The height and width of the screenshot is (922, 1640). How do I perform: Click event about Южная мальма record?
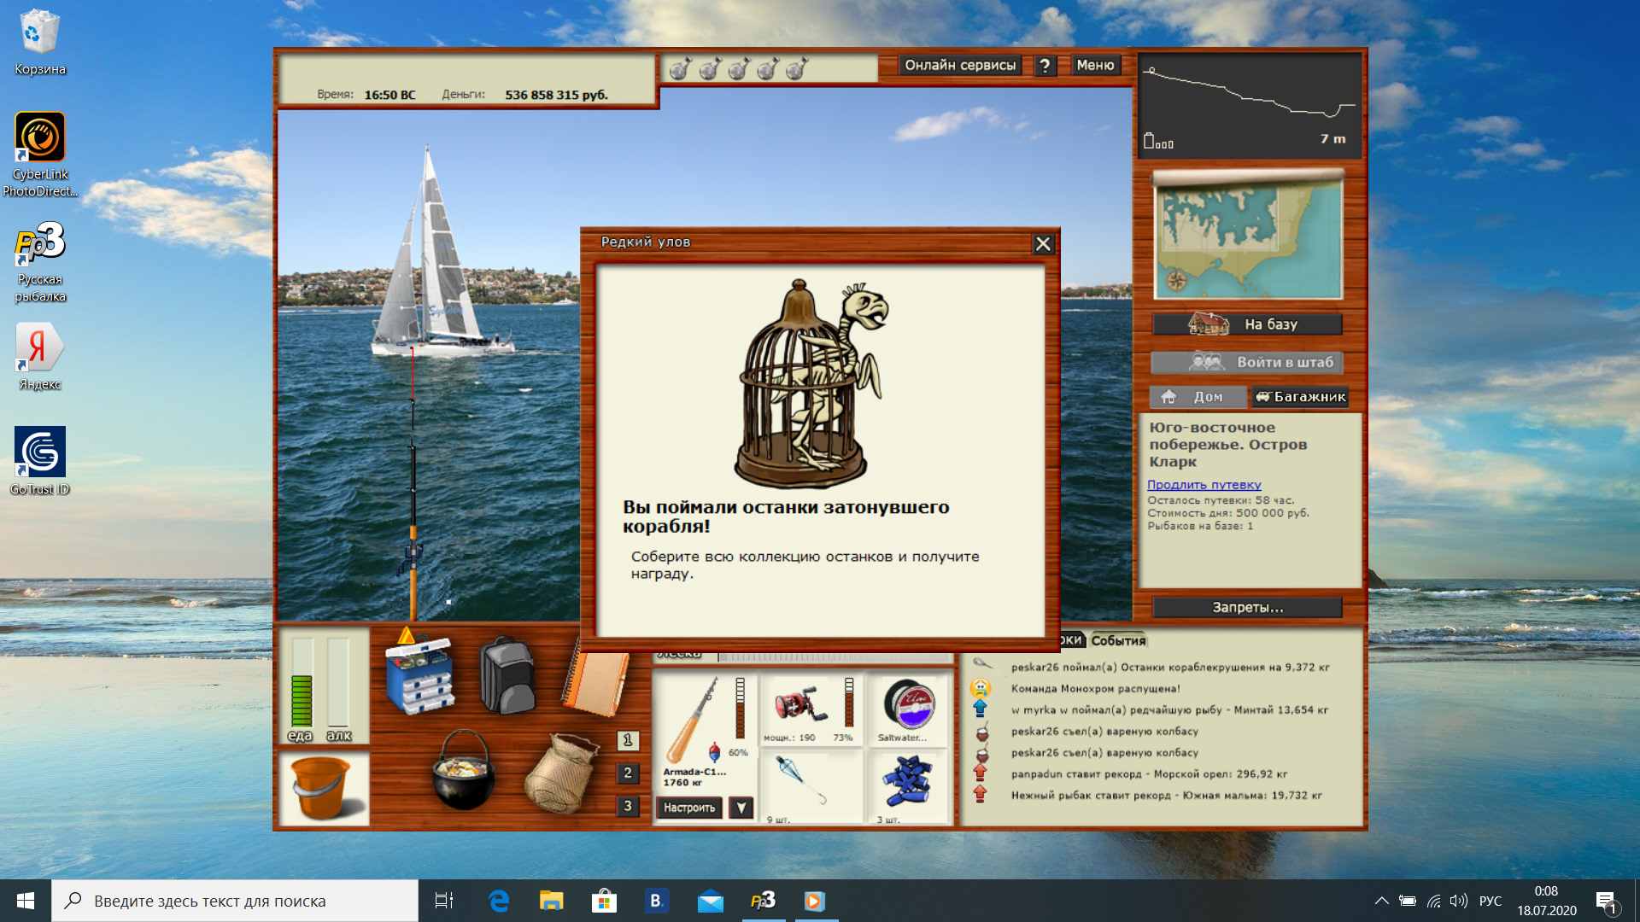[1166, 796]
